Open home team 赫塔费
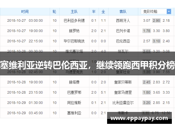The image size is (175, 127). [x=74, y=82]
